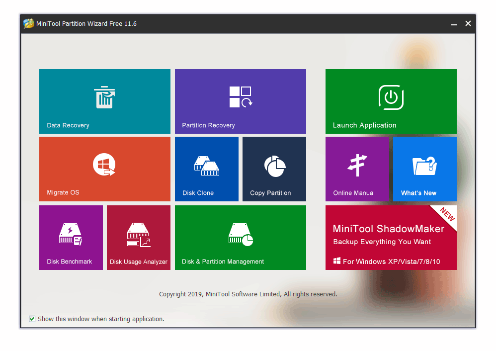The width and height of the screenshot is (496, 351).
Task: Click the Data Recovery trash bin icon
Action: pos(104,97)
